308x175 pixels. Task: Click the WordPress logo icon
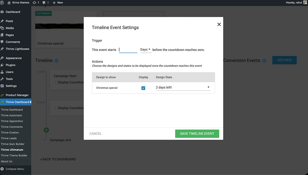click(x=2, y=2)
